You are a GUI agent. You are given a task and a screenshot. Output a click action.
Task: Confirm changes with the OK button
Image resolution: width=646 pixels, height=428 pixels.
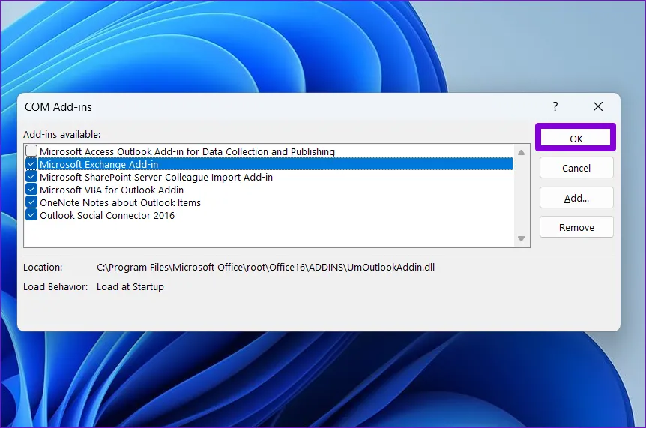point(576,139)
